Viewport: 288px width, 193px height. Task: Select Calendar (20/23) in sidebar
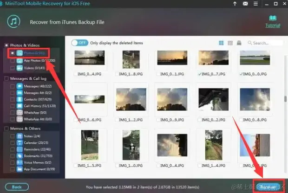[36, 142]
